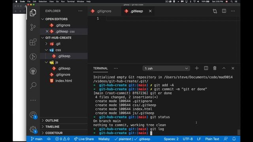
Task: Open macOS Spotlight search icon
Action: (x=232, y=2)
